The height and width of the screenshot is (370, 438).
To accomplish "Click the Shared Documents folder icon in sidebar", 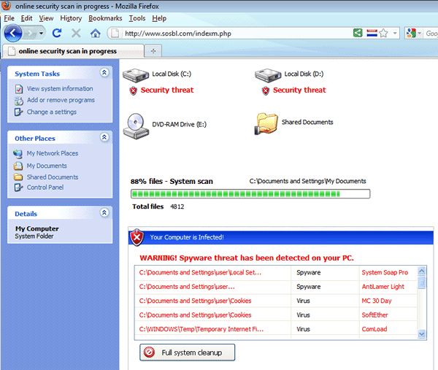I will pyautogui.click(x=18, y=177).
